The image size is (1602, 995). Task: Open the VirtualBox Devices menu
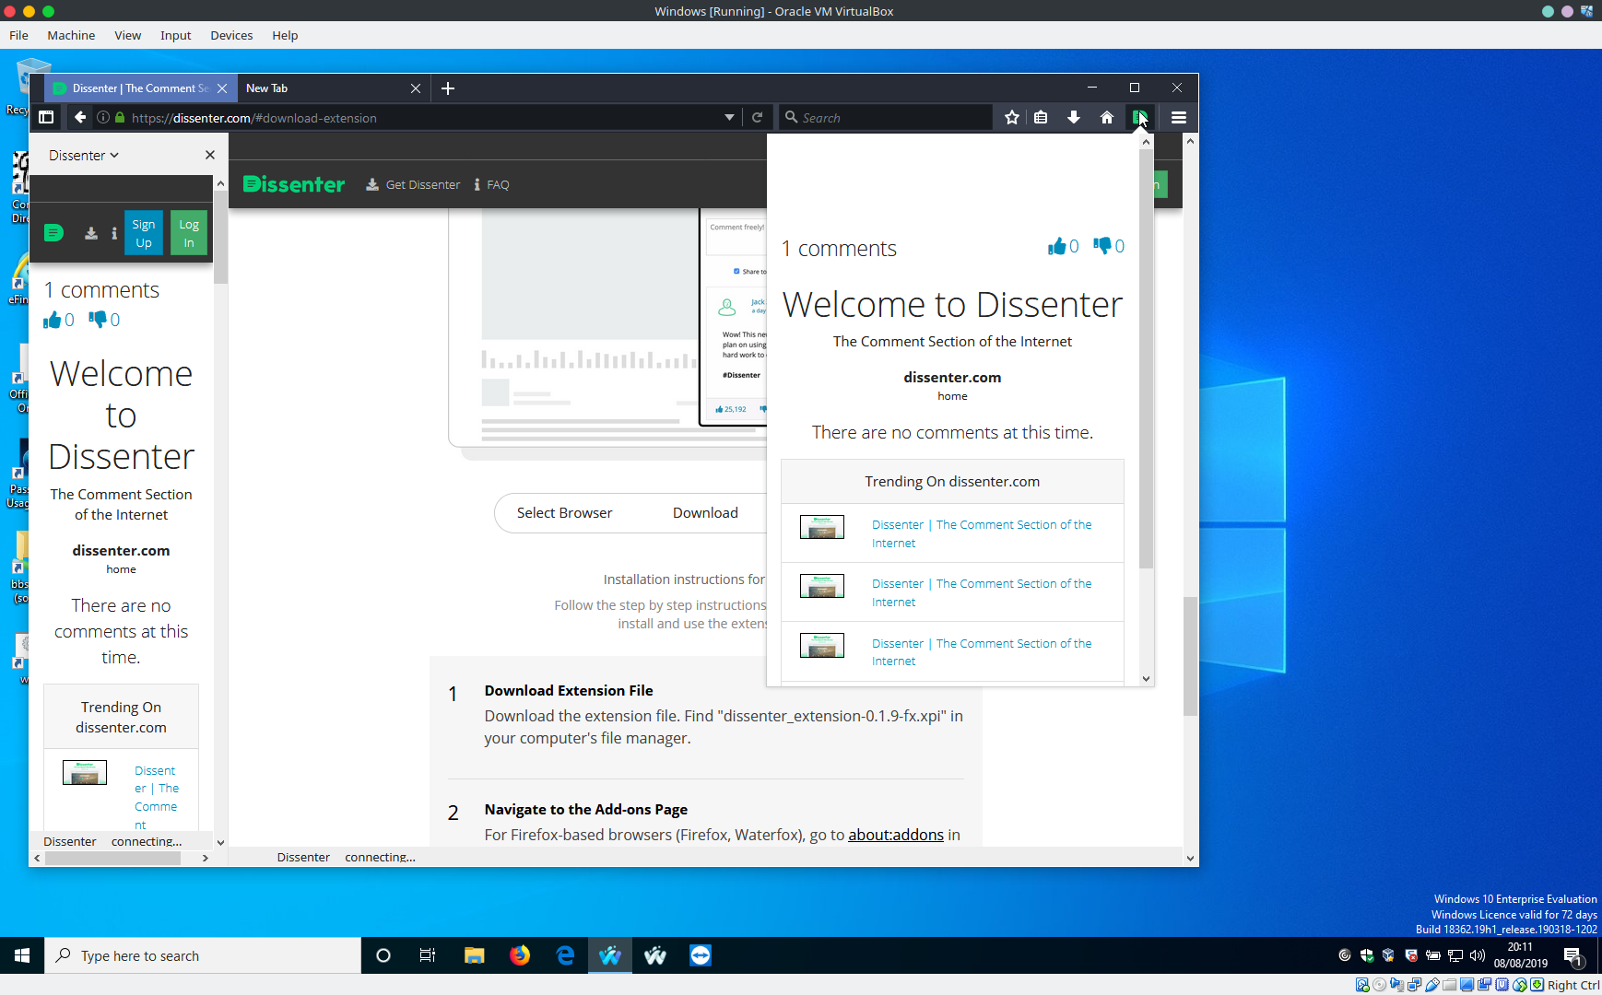(x=231, y=35)
